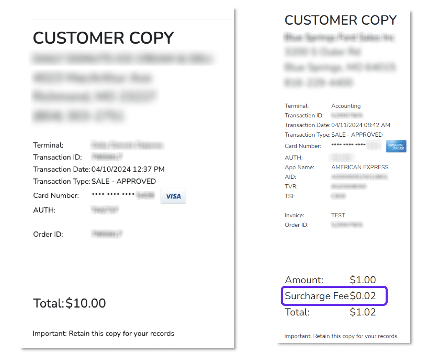The height and width of the screenshot is (358, 432).
Task: Click the right receipt CUSTOMER COPY heading
Action: (341, 20)
